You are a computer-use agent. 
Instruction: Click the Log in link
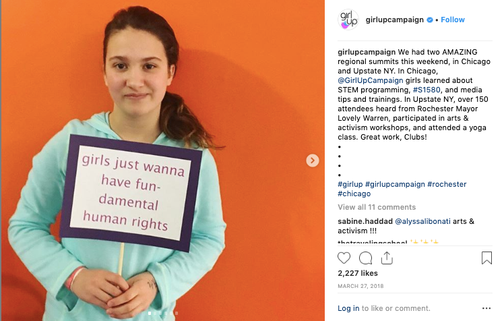tap(348, 308)
